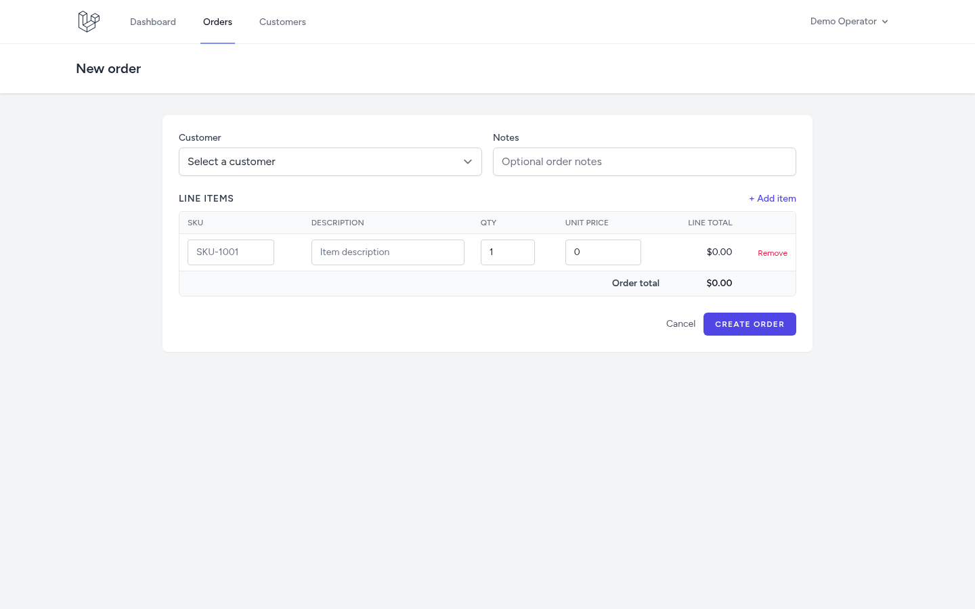The height and width of the screenshot is (609, 975).
Task: Open the Select a customer dropdown
Action: [330, 162]
